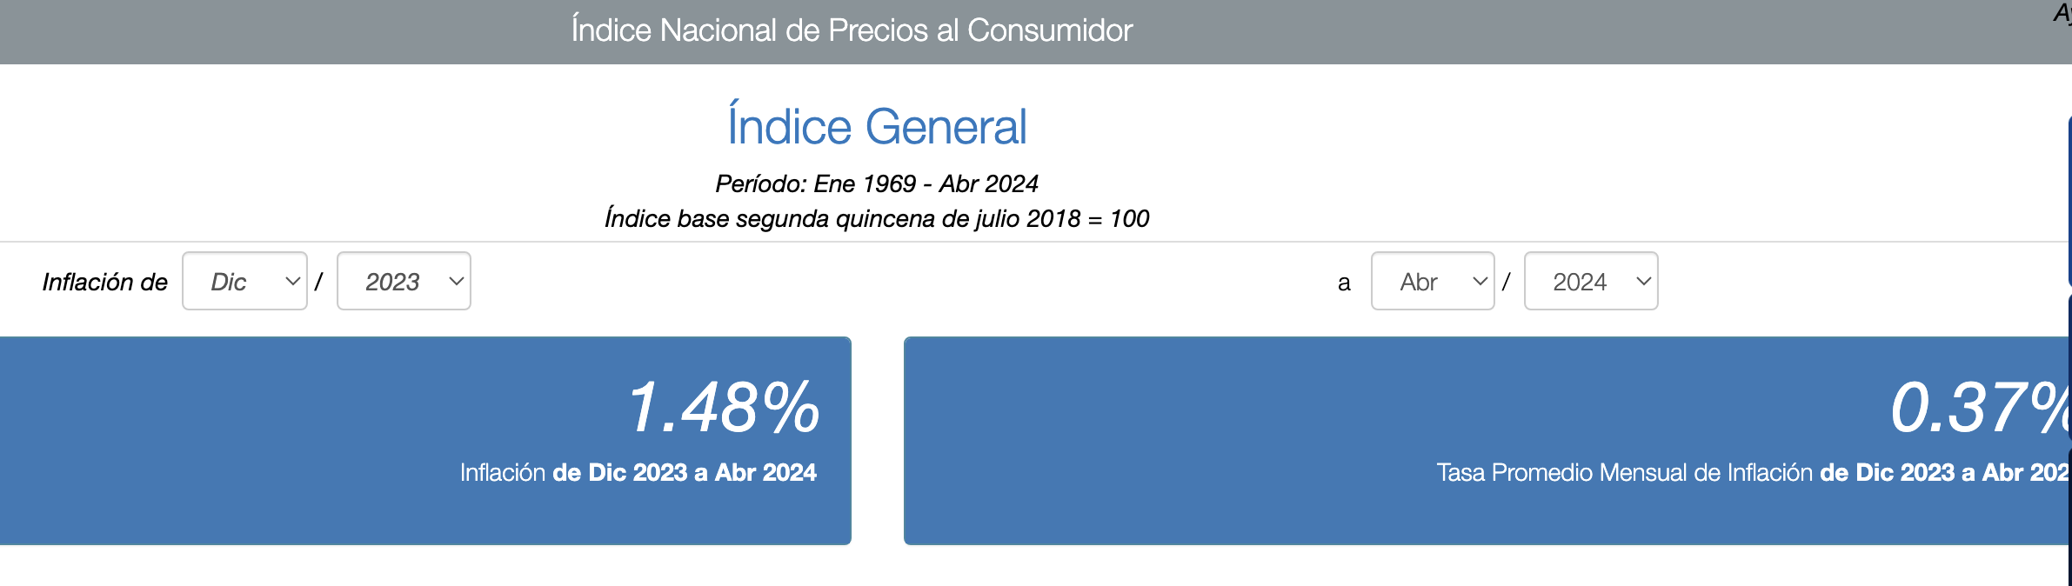
Task: Click the Índice General heading
Action: coord(877,126)
